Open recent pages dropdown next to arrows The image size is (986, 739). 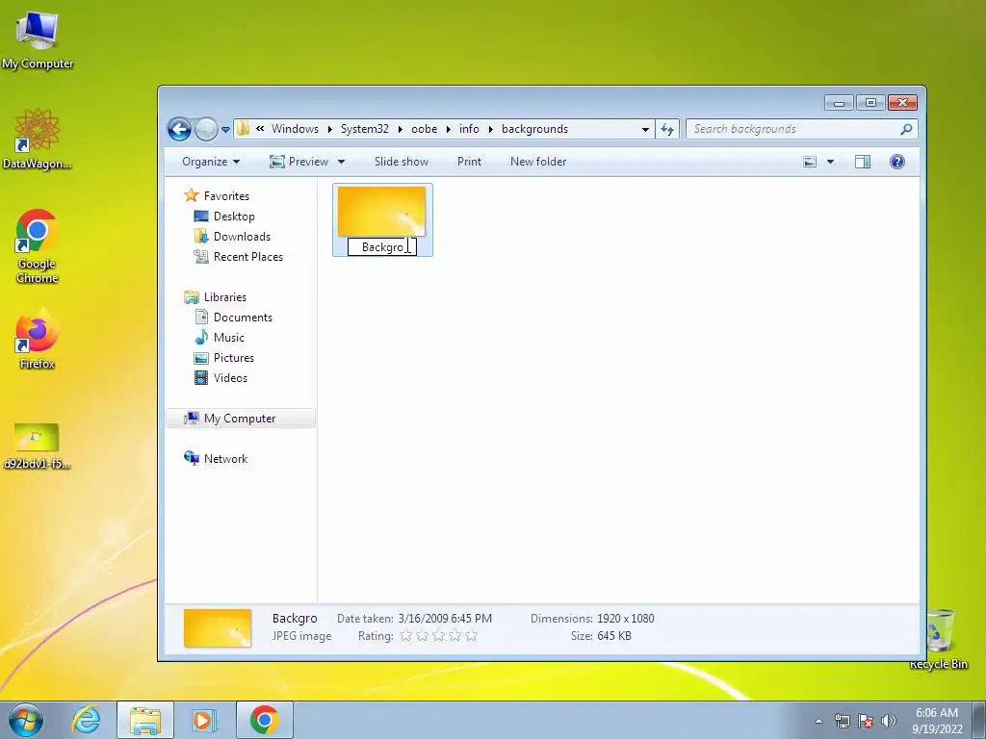point(225,130)
